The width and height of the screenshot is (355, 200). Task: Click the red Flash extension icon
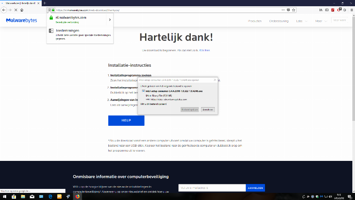pyautogui.click(x=333, y=10)
